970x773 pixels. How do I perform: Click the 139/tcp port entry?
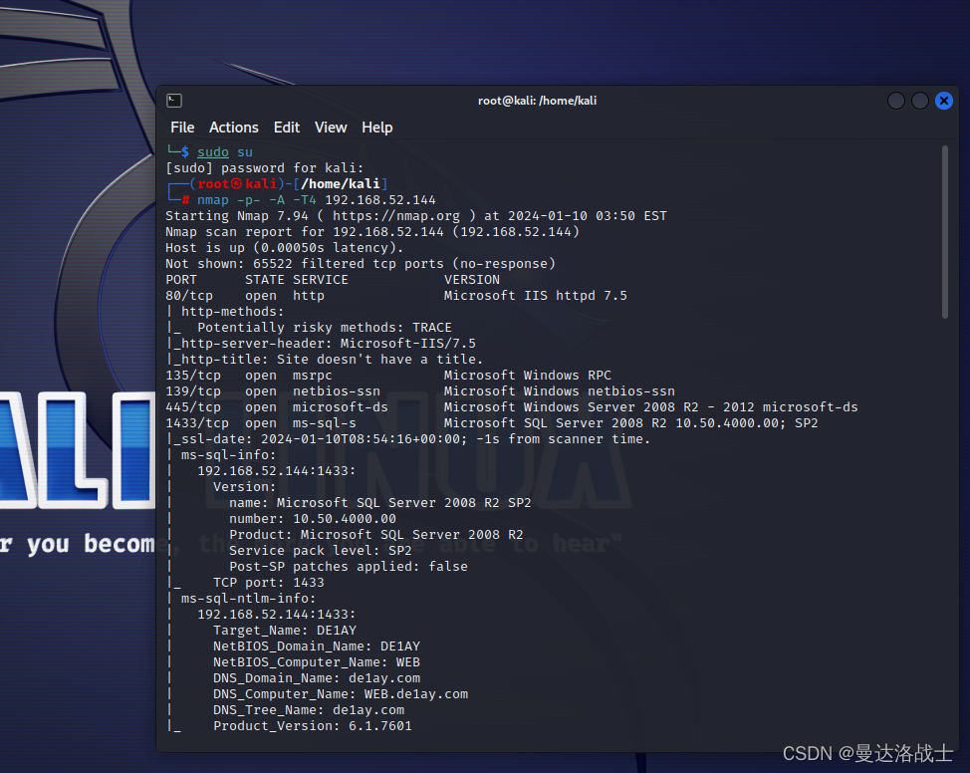pyautogui.click(x=193, y=391)
